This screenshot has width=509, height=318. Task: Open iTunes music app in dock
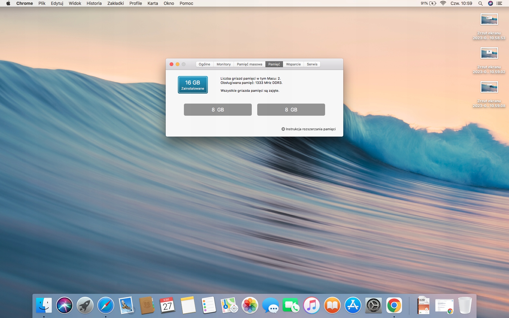[312, 305]
